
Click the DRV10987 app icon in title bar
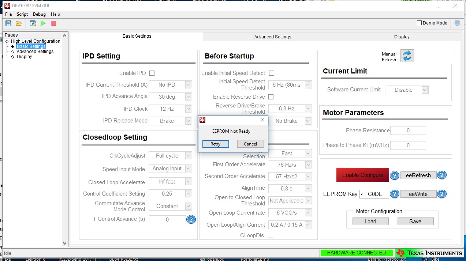tap(7, 5)
